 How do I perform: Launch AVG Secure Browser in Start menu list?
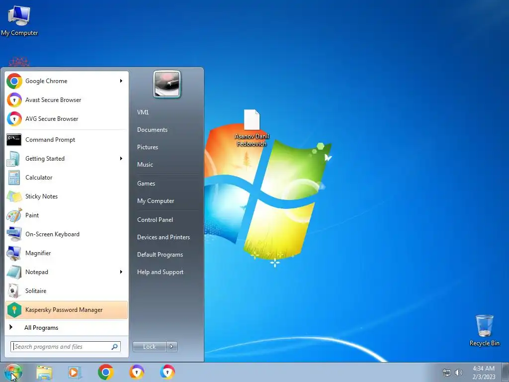[66, 118]
